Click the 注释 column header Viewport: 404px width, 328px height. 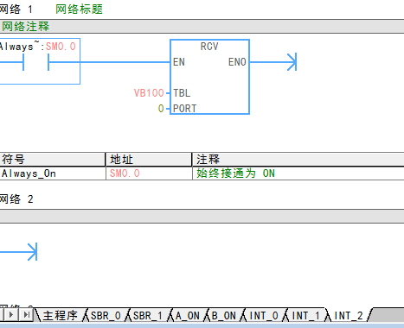[298, 159]
